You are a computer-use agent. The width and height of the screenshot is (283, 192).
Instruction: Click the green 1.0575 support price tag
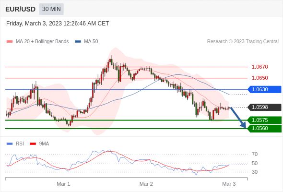[264, 120]
